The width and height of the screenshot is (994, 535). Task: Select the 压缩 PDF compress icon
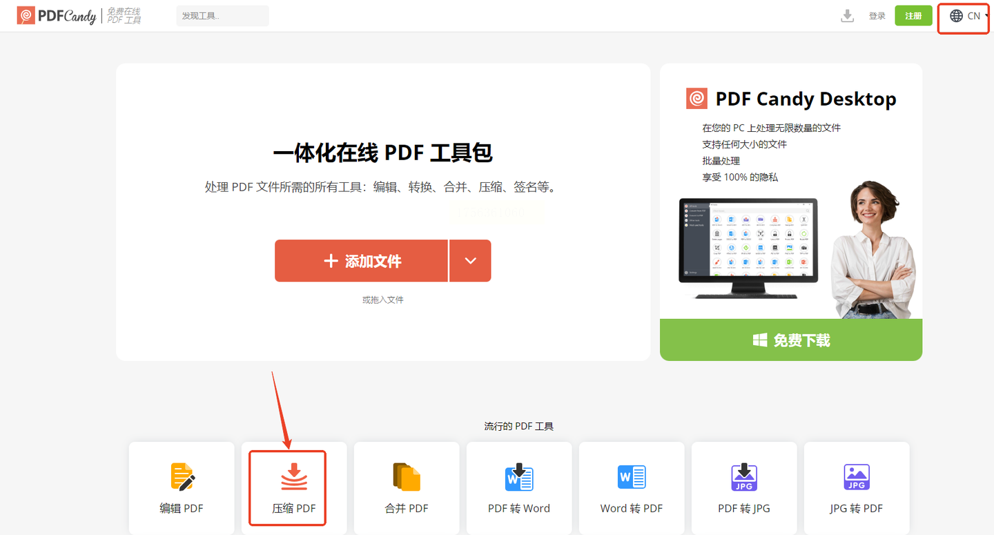tap(294, 477)
